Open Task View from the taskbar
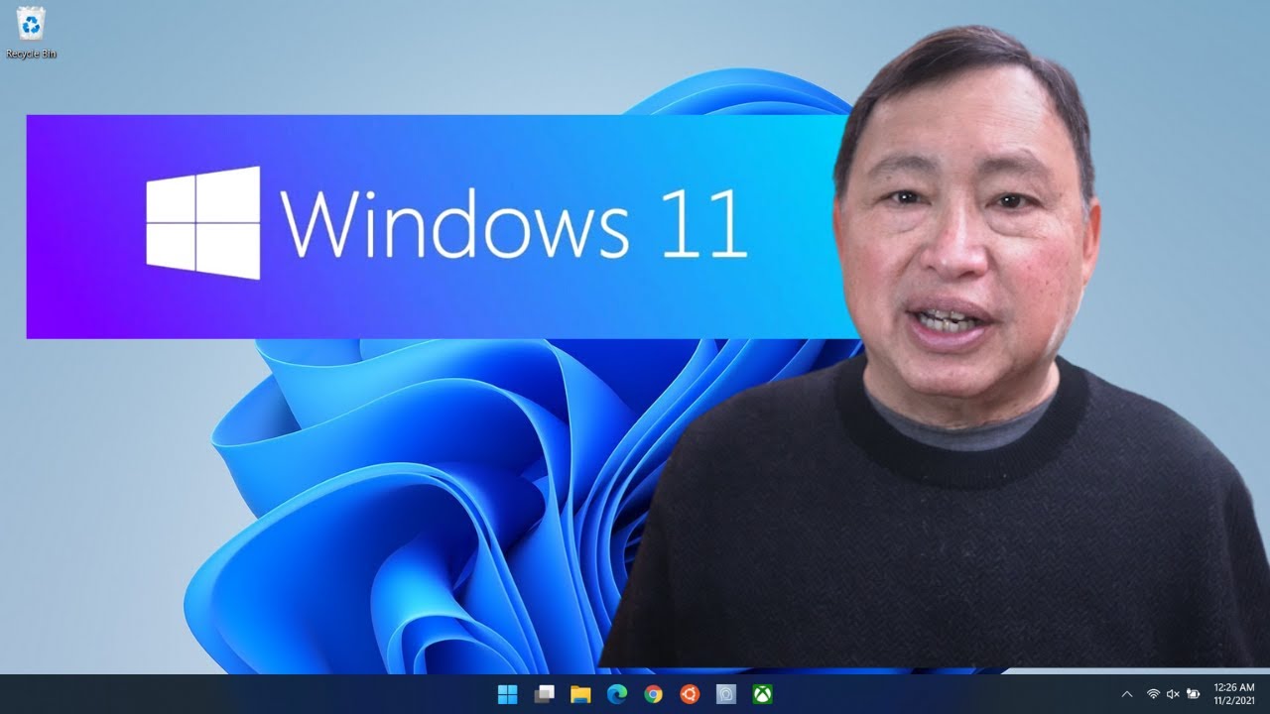 [544, 694]
